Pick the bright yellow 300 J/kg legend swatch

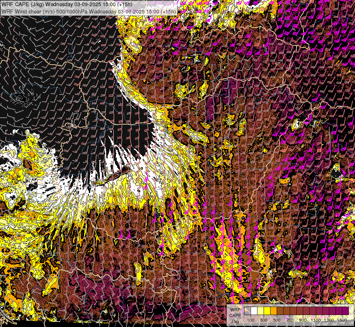[267, 311]
